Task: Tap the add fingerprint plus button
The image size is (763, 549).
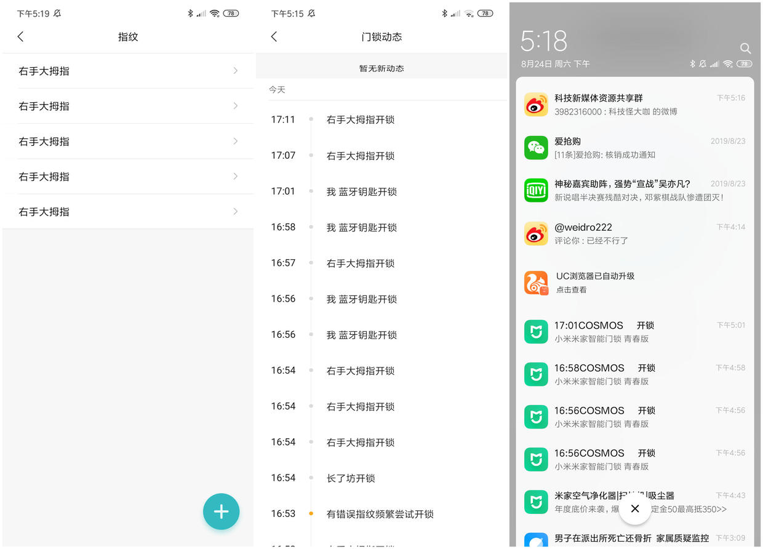Action: coord(221,511)
